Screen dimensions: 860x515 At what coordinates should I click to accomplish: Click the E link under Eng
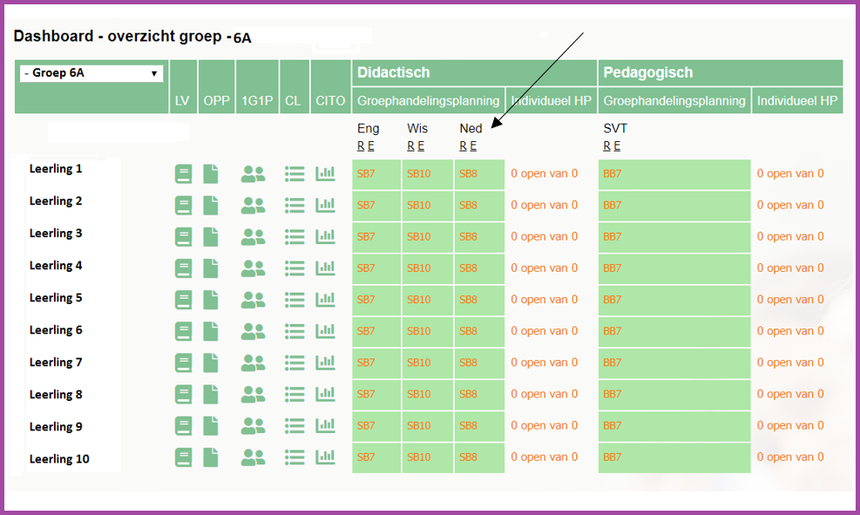[x=371, y=146]
